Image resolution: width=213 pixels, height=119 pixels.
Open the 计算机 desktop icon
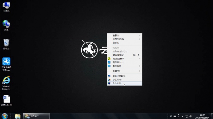(6, 7)
